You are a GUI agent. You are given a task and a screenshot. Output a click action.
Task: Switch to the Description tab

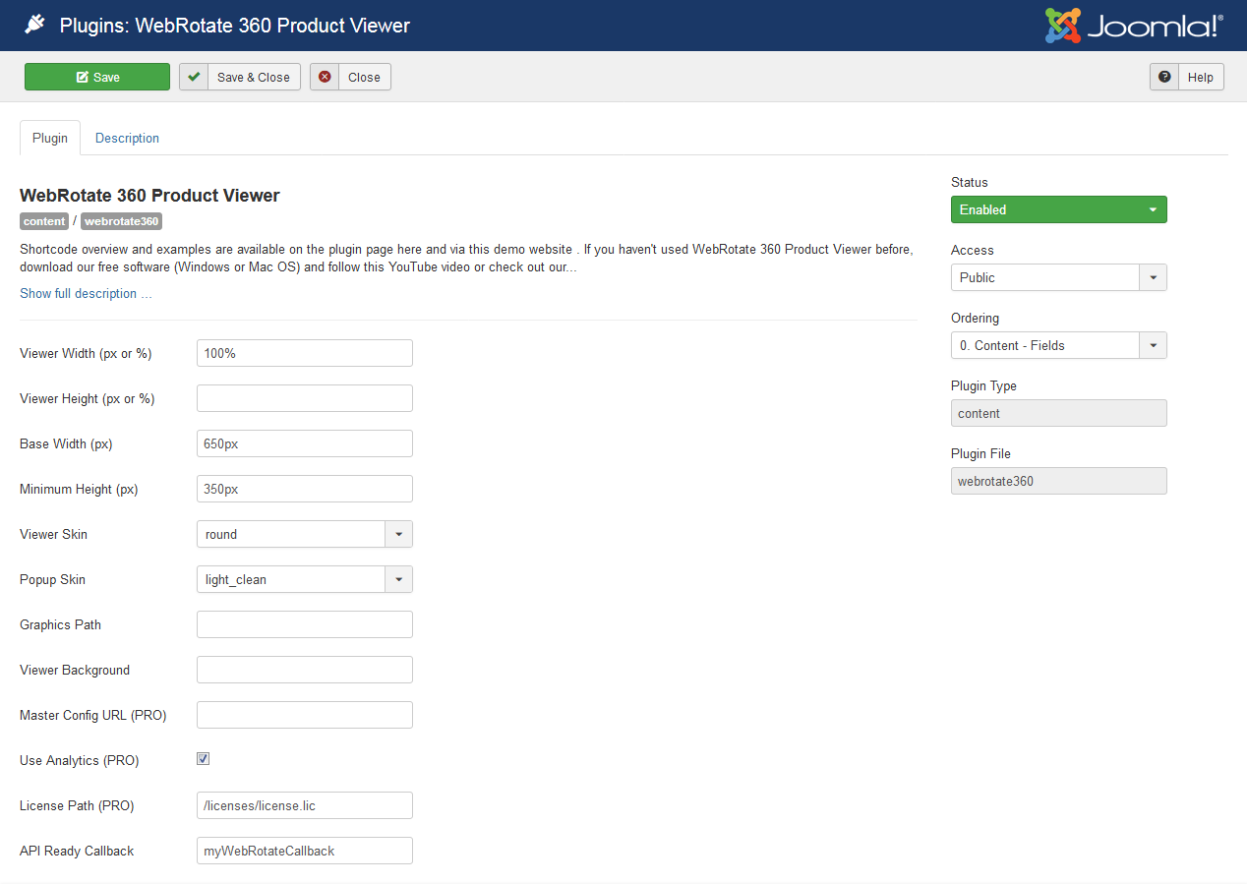click(127, 138)
